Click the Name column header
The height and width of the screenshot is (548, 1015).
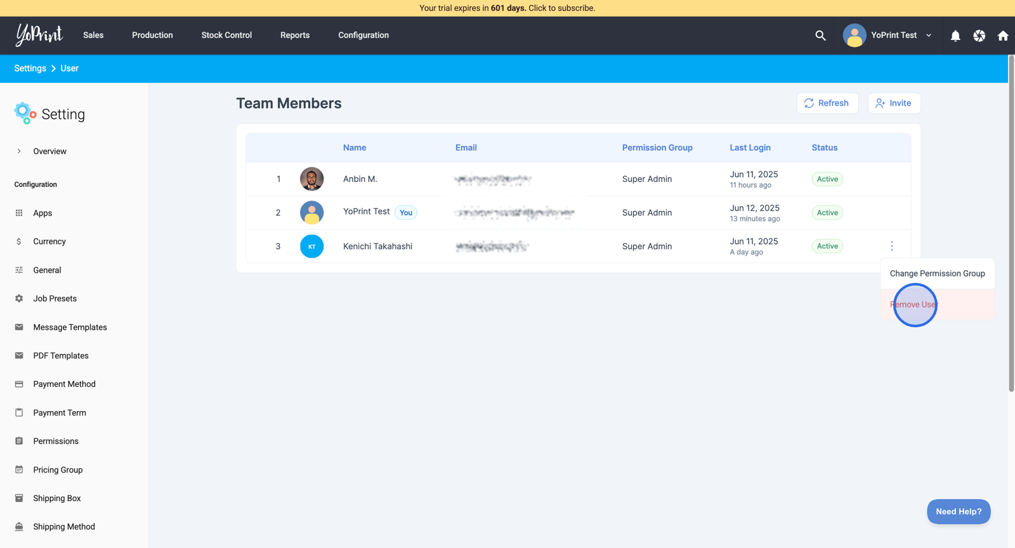355,148
